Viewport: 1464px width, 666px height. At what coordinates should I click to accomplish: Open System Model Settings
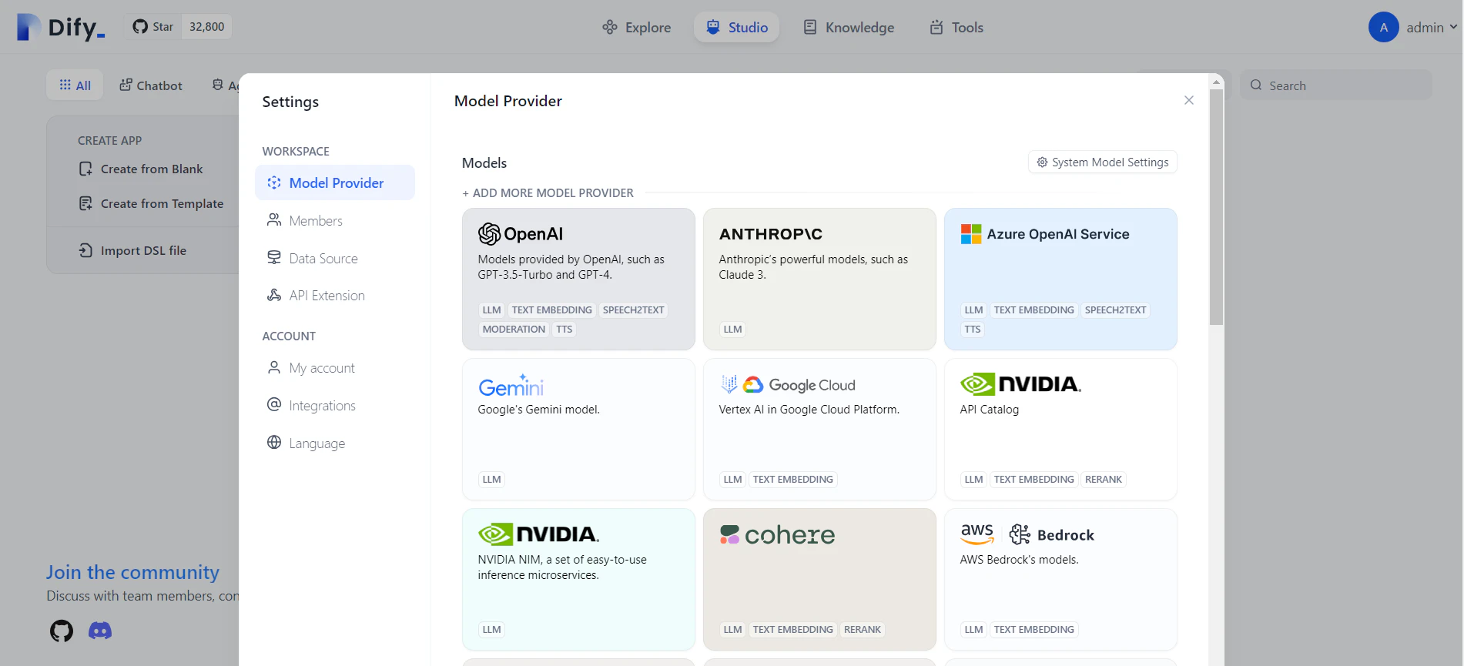click(1103, 162)
